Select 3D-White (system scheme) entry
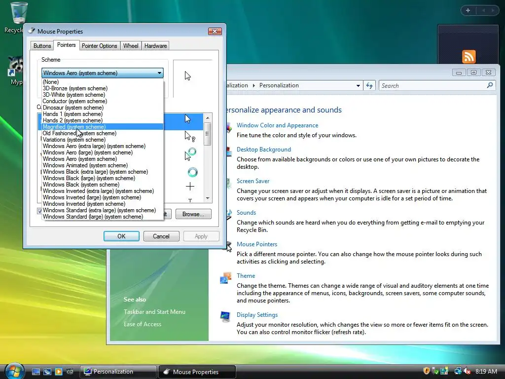 tap(103, 95)
